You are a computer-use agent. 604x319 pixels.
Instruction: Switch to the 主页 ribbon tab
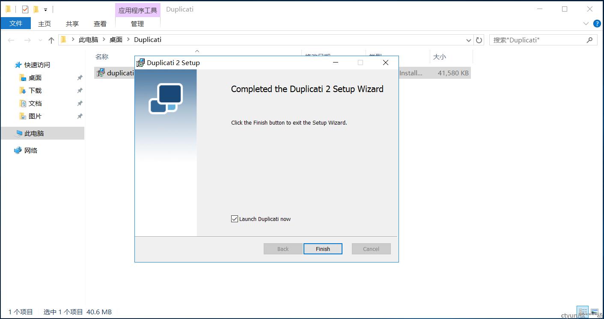click(x=45, y=24)
